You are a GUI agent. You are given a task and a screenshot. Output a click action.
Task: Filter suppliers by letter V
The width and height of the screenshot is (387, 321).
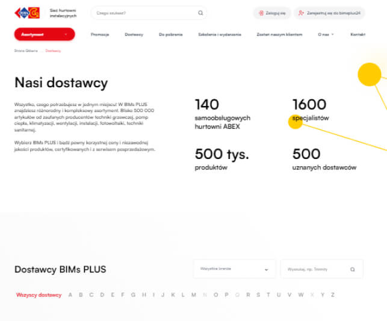[289, 295]
